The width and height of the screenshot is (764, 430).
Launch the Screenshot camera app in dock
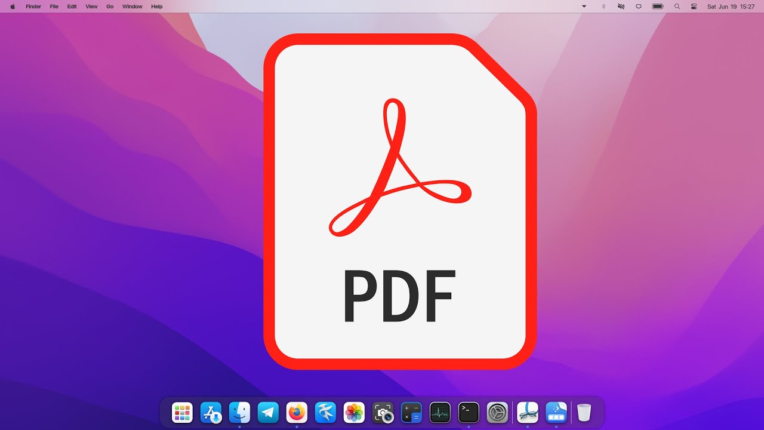coord(383,413)
